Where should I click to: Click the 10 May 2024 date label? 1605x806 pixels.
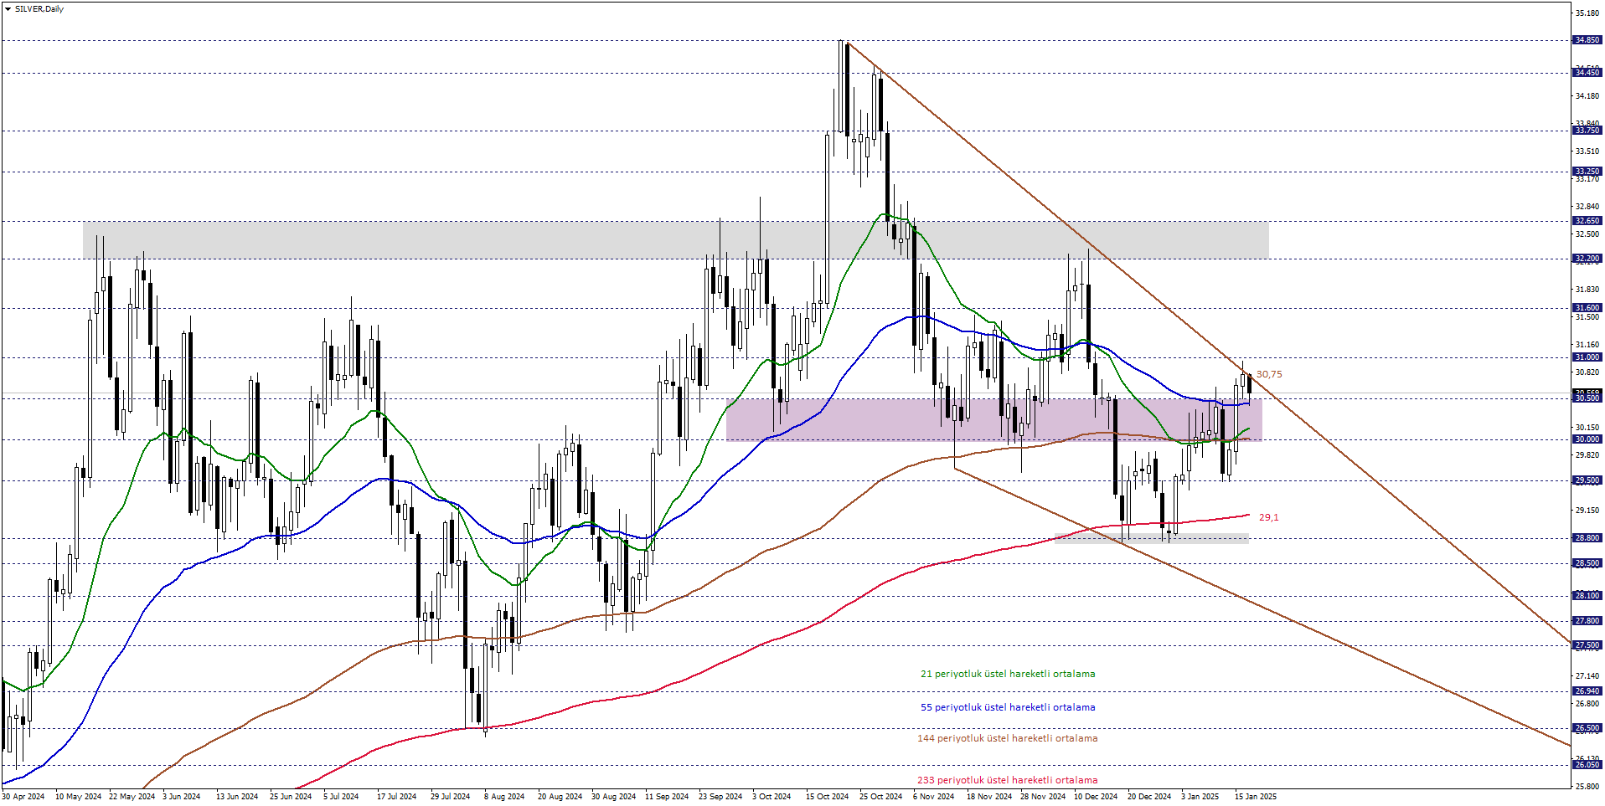coord(78,797)
